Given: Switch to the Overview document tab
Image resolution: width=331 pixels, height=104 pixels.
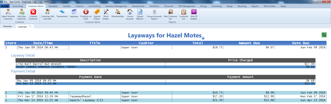Looking at the screenshot, I should [7, 26].
